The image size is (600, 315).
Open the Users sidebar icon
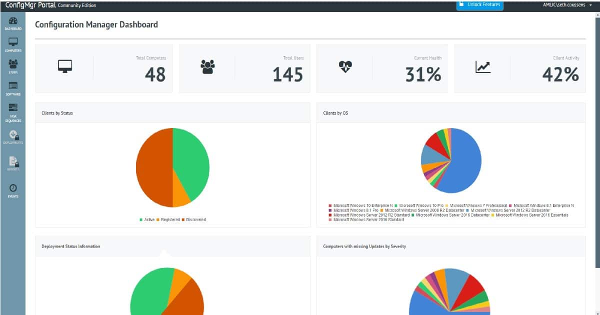pyautogui.click(x=13, y=66)
